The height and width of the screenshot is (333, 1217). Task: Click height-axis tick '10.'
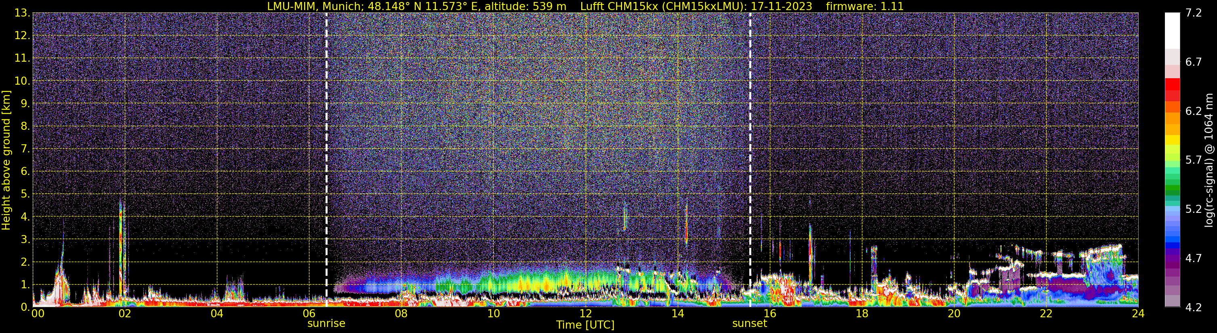22,81
